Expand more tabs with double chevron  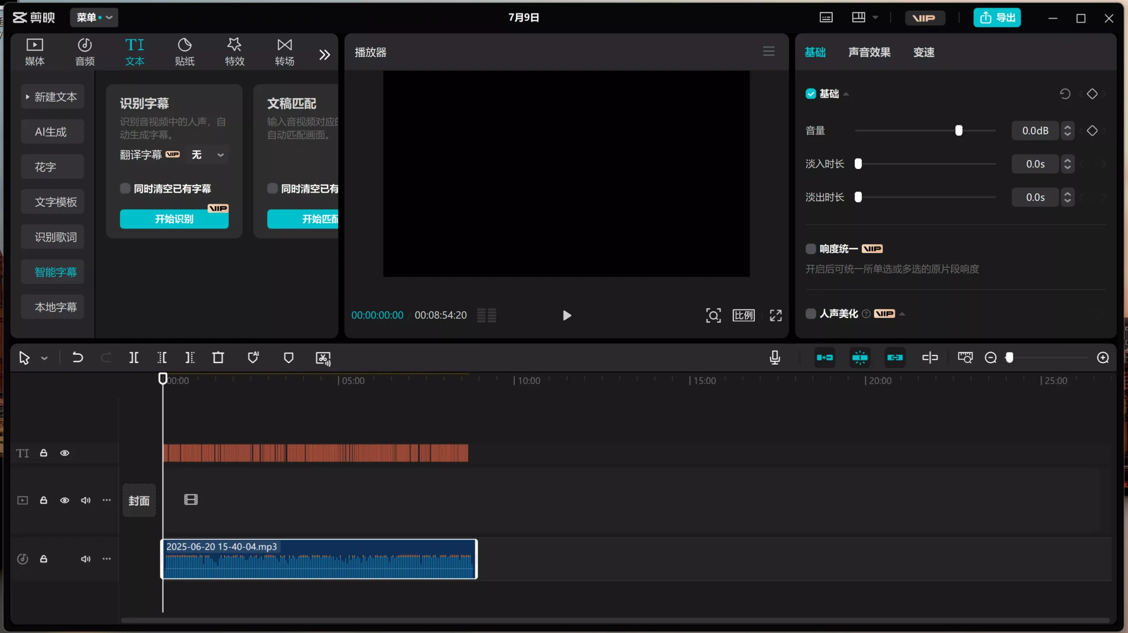(324, 55)
